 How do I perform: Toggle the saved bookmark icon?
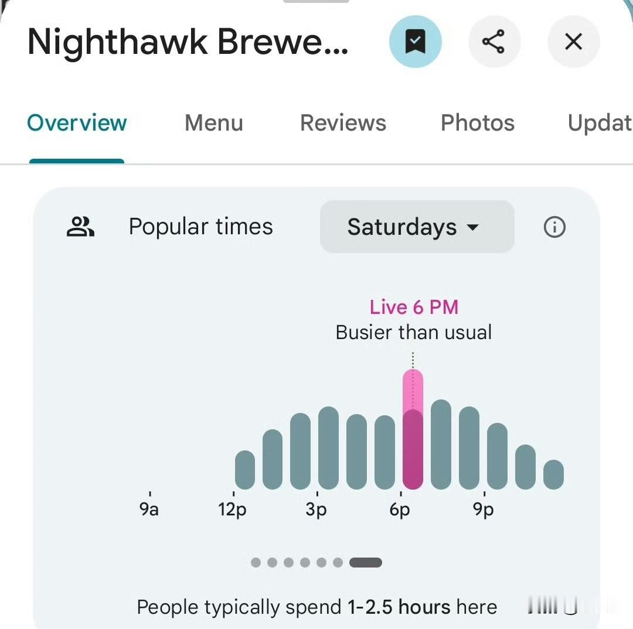tap(416, 42)
